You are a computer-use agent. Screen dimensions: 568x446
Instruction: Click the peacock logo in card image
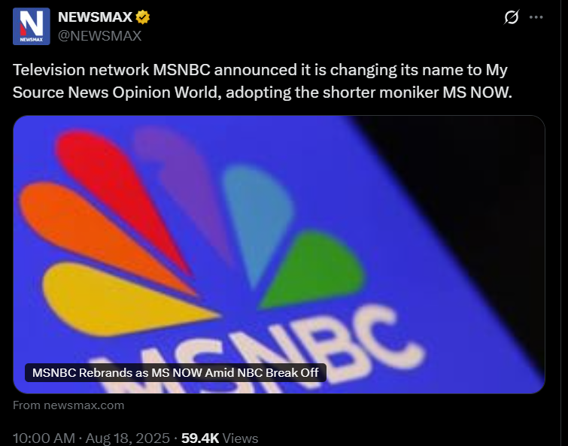click(x=192, y=232)
